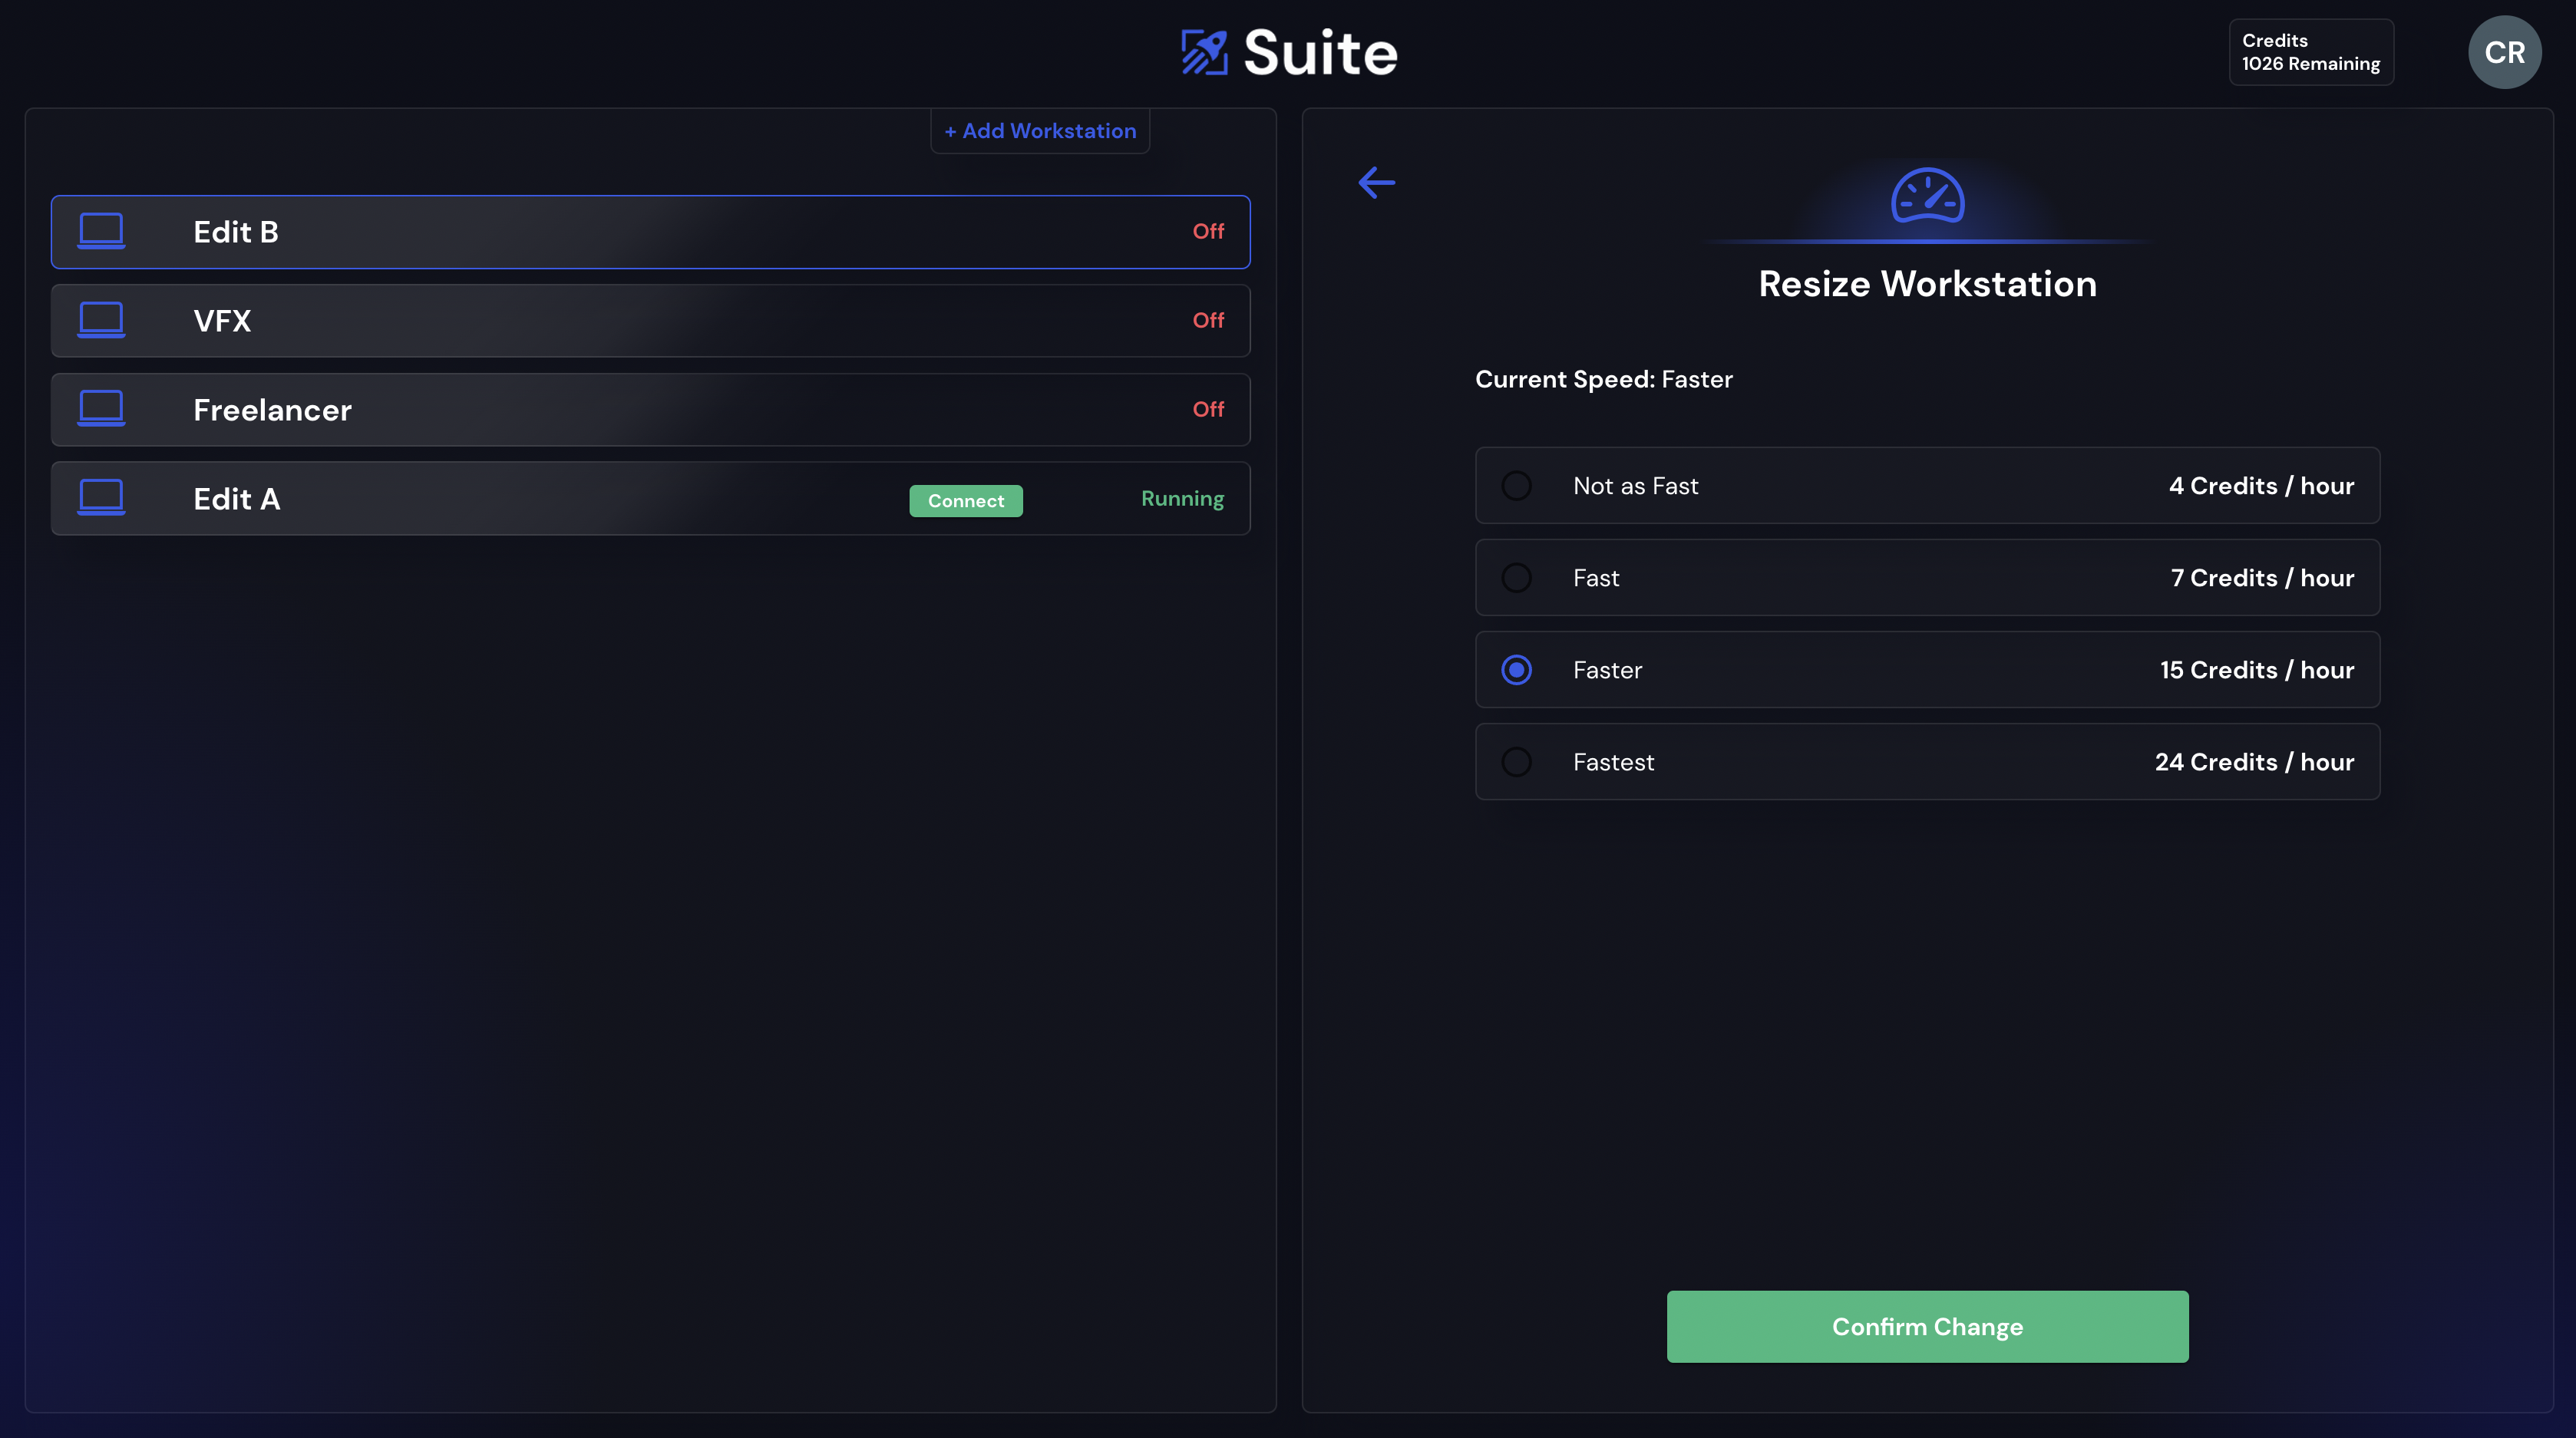The width and height of the screenshot is (2576, 1438).
Task: Click the Off status of Freelancer
Action: pyautogui.click(x=1208, y=409)
